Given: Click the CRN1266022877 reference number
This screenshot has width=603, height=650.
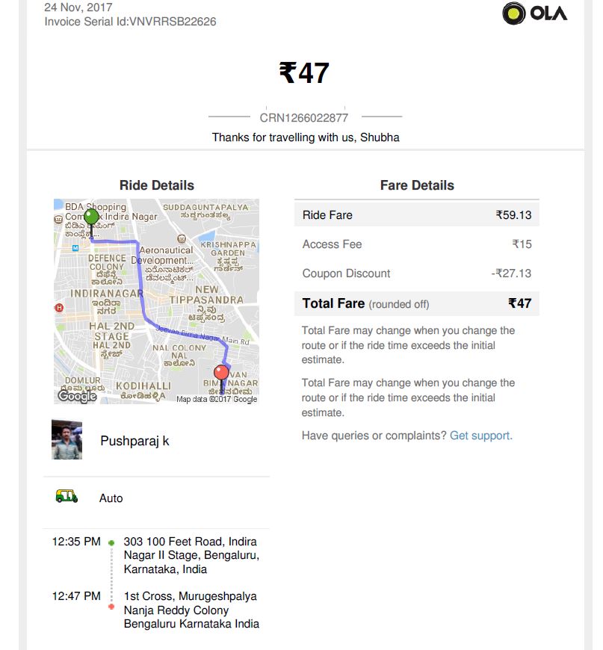Looking at the screenshot, I should pyautogui.click(x=304, y=117).
